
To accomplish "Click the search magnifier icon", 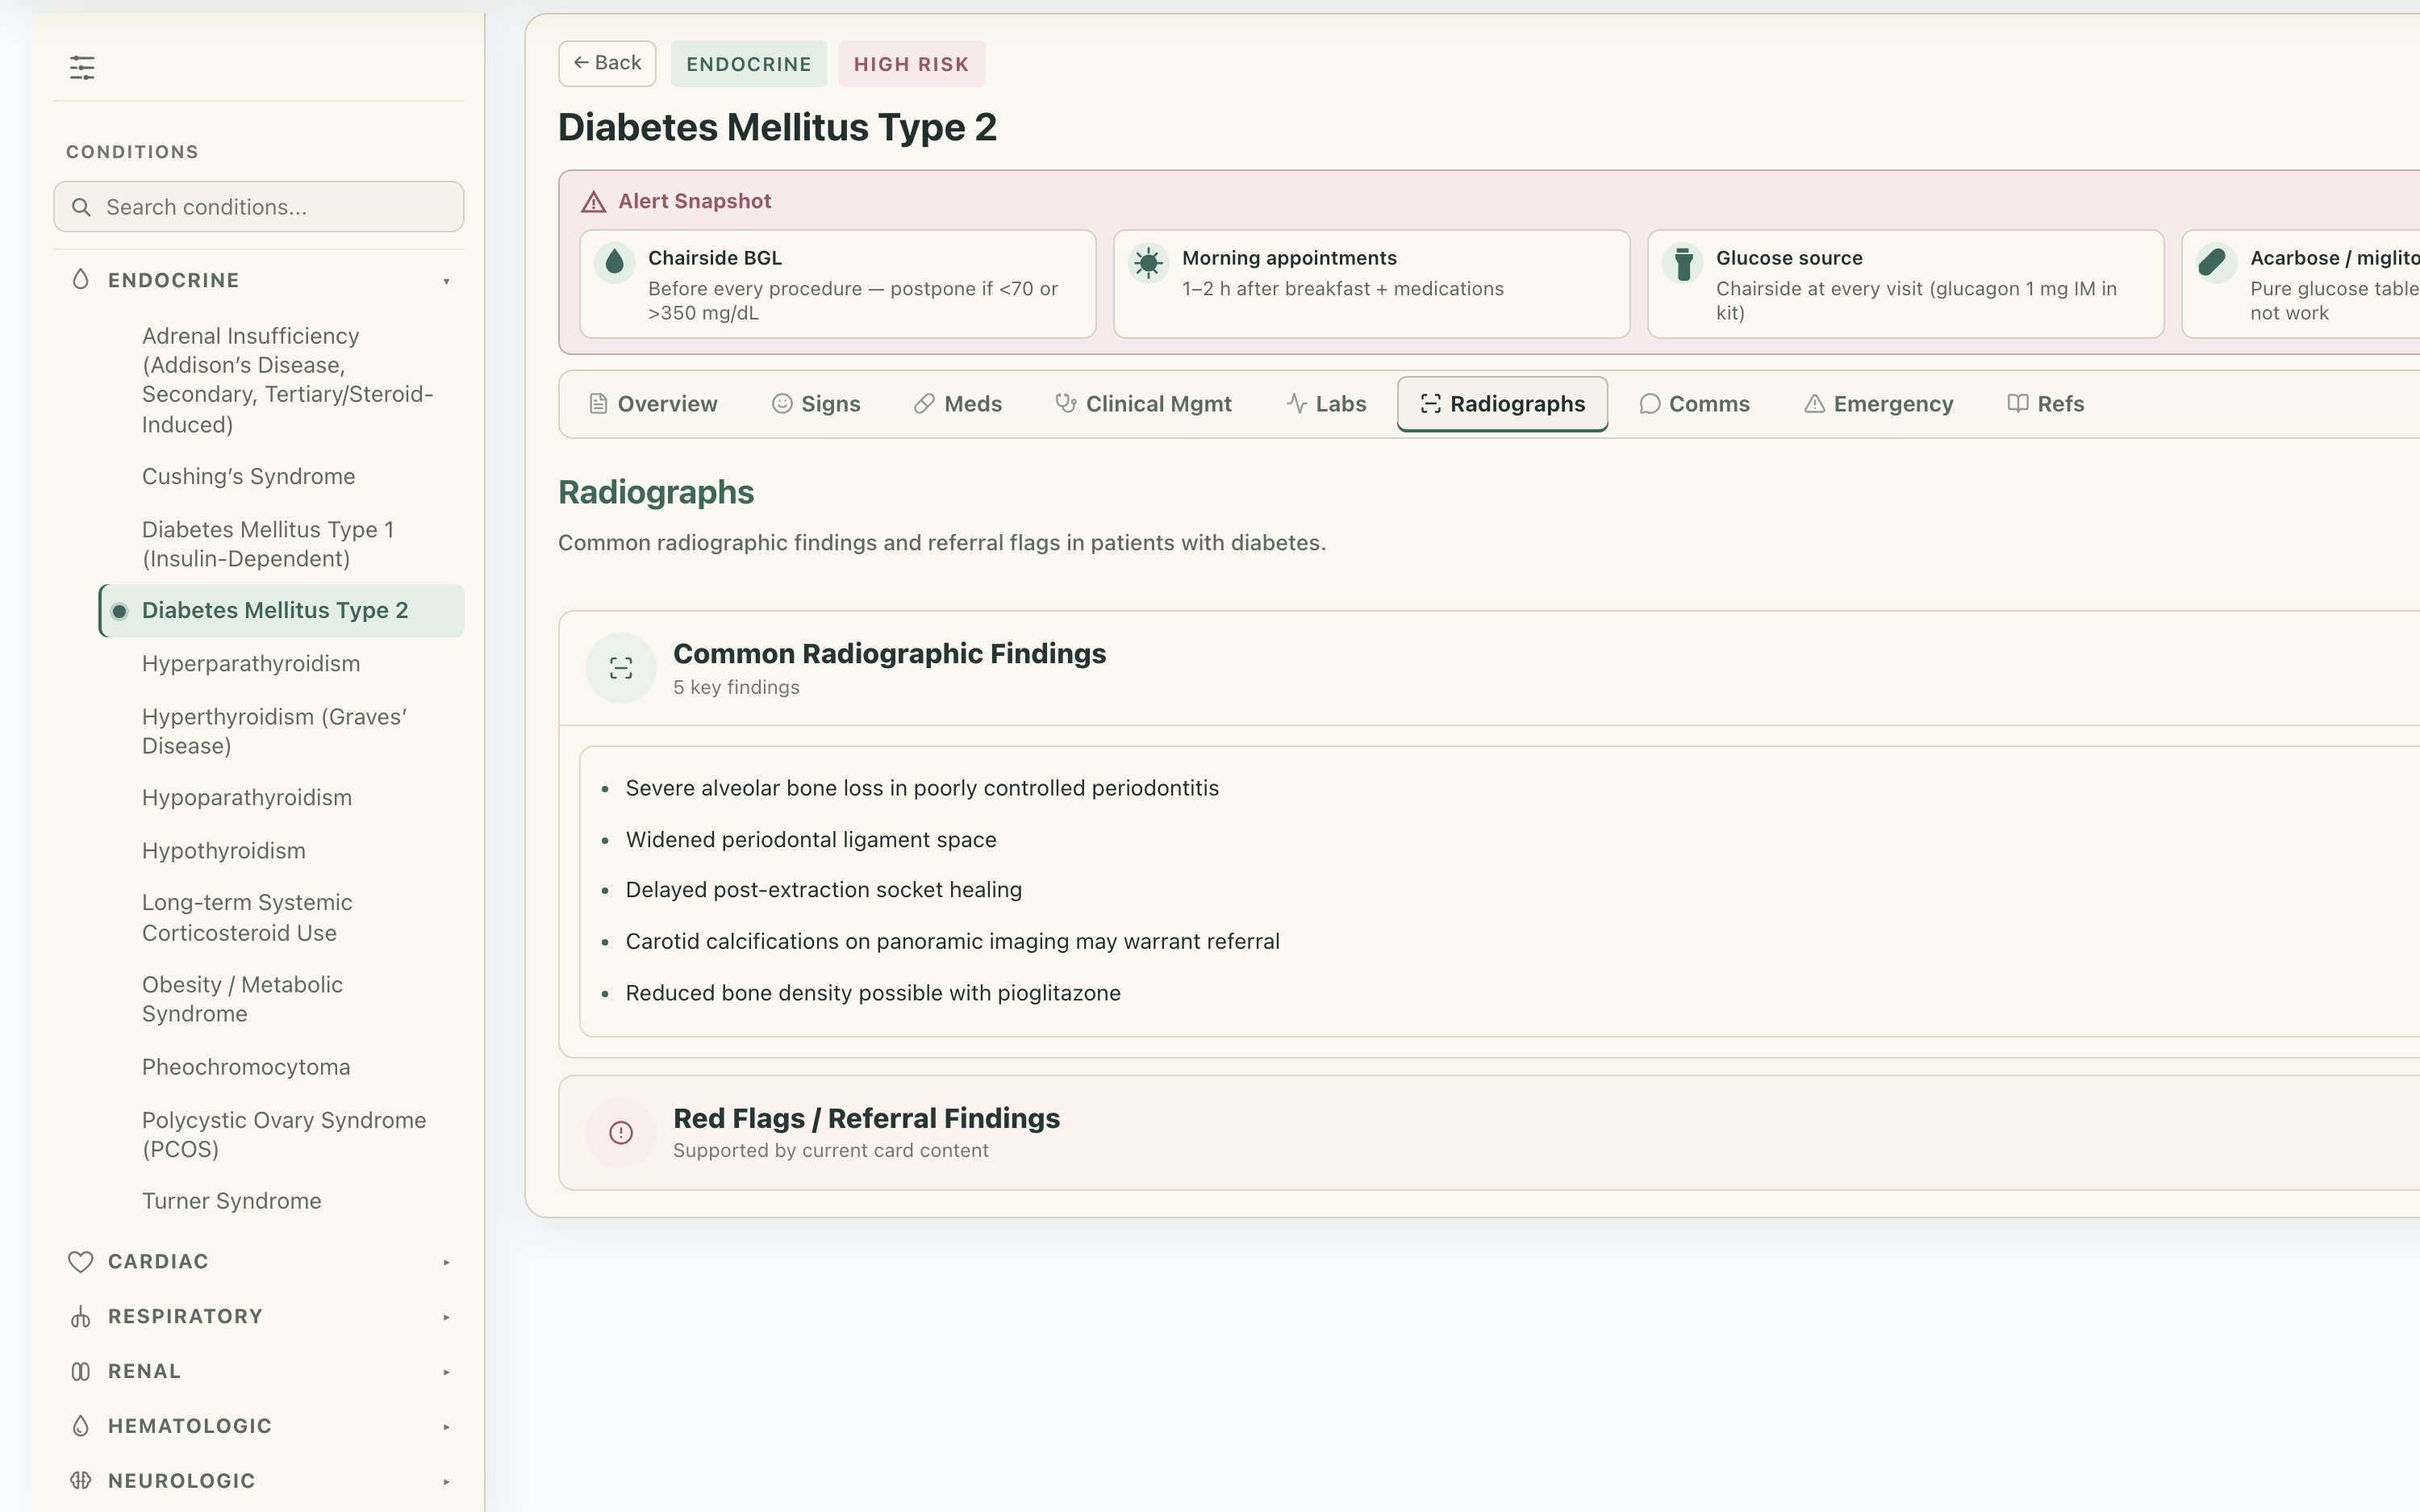I will (82, 207).
